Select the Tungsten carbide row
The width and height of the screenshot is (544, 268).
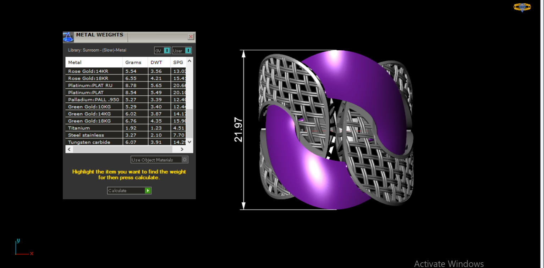(126, 142)
